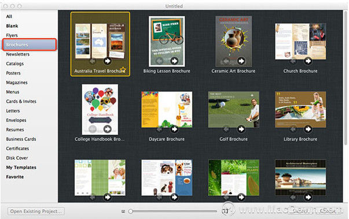
Task: Select Daycare Brochure thumbnail
Action: click(167, 110)
